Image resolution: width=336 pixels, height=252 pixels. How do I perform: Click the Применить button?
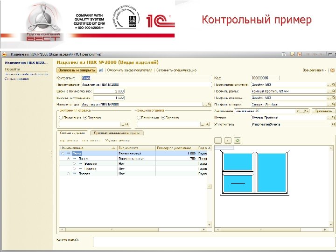(323, 111)
